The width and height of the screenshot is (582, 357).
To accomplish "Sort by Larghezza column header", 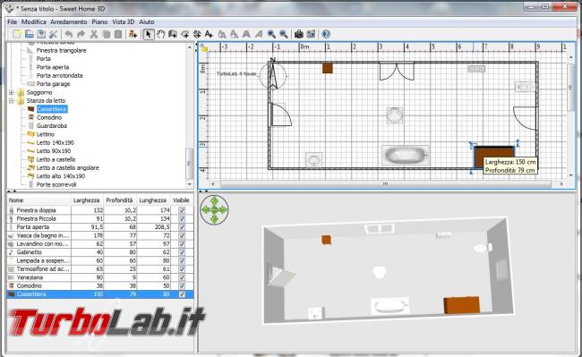I will click(x=87, y=200).
